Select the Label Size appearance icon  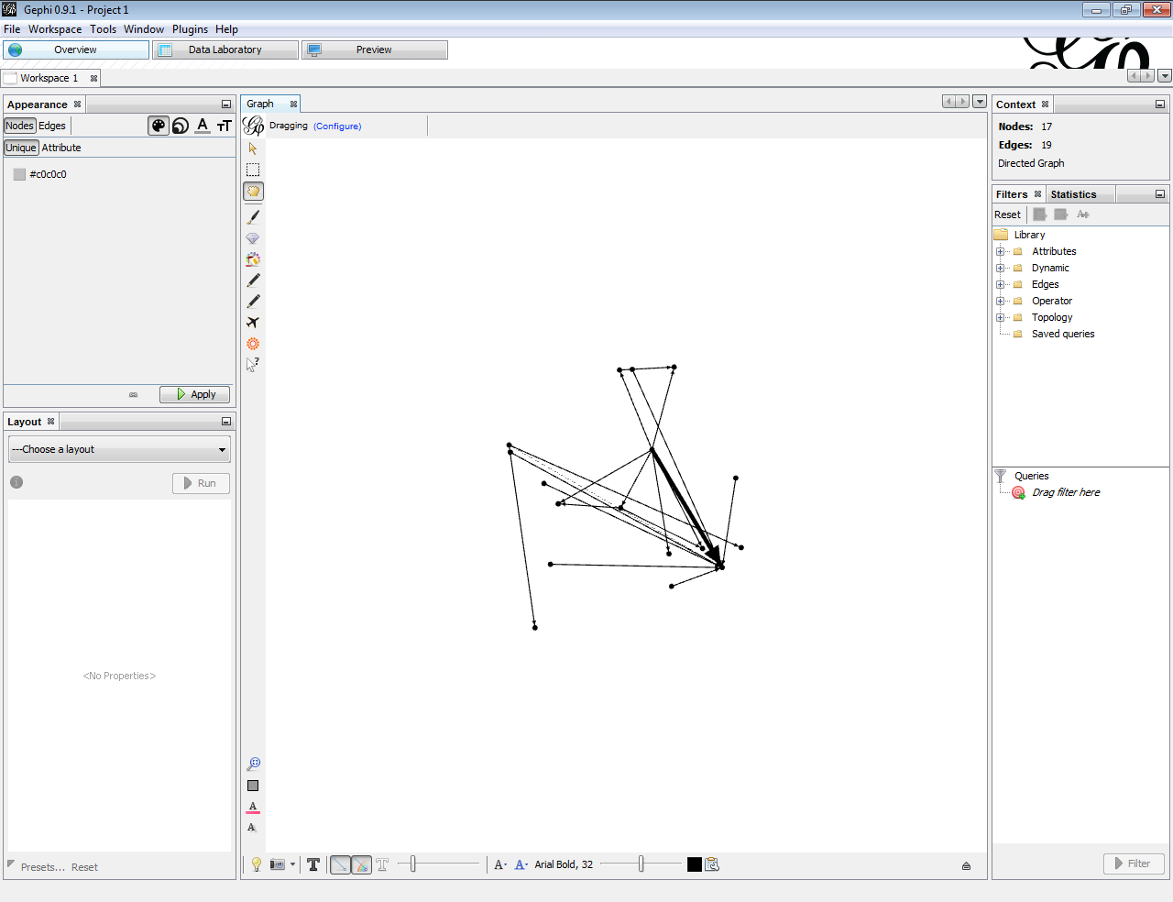point(225,126)
